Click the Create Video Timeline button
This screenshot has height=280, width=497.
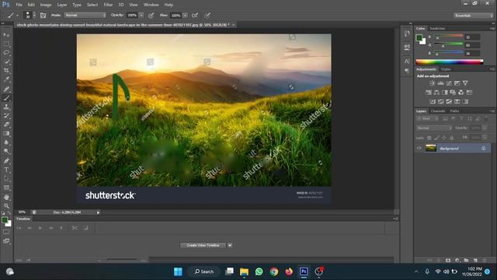click(203, 245)
